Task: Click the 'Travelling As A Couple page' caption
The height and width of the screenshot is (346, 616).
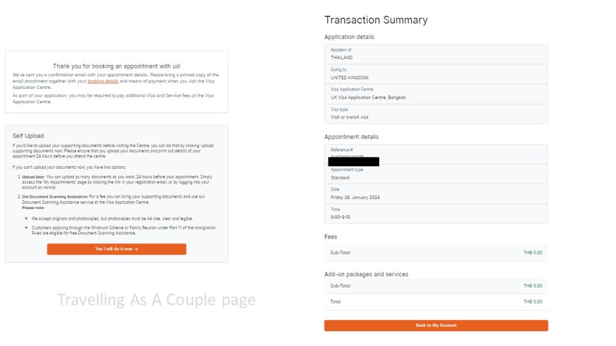Action: coord(156,300)
